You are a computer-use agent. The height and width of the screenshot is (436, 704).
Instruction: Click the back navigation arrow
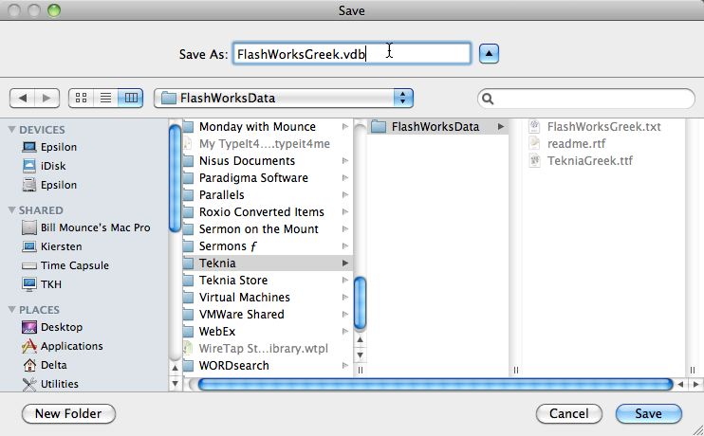pyautogui.click(x=23, y=98)
